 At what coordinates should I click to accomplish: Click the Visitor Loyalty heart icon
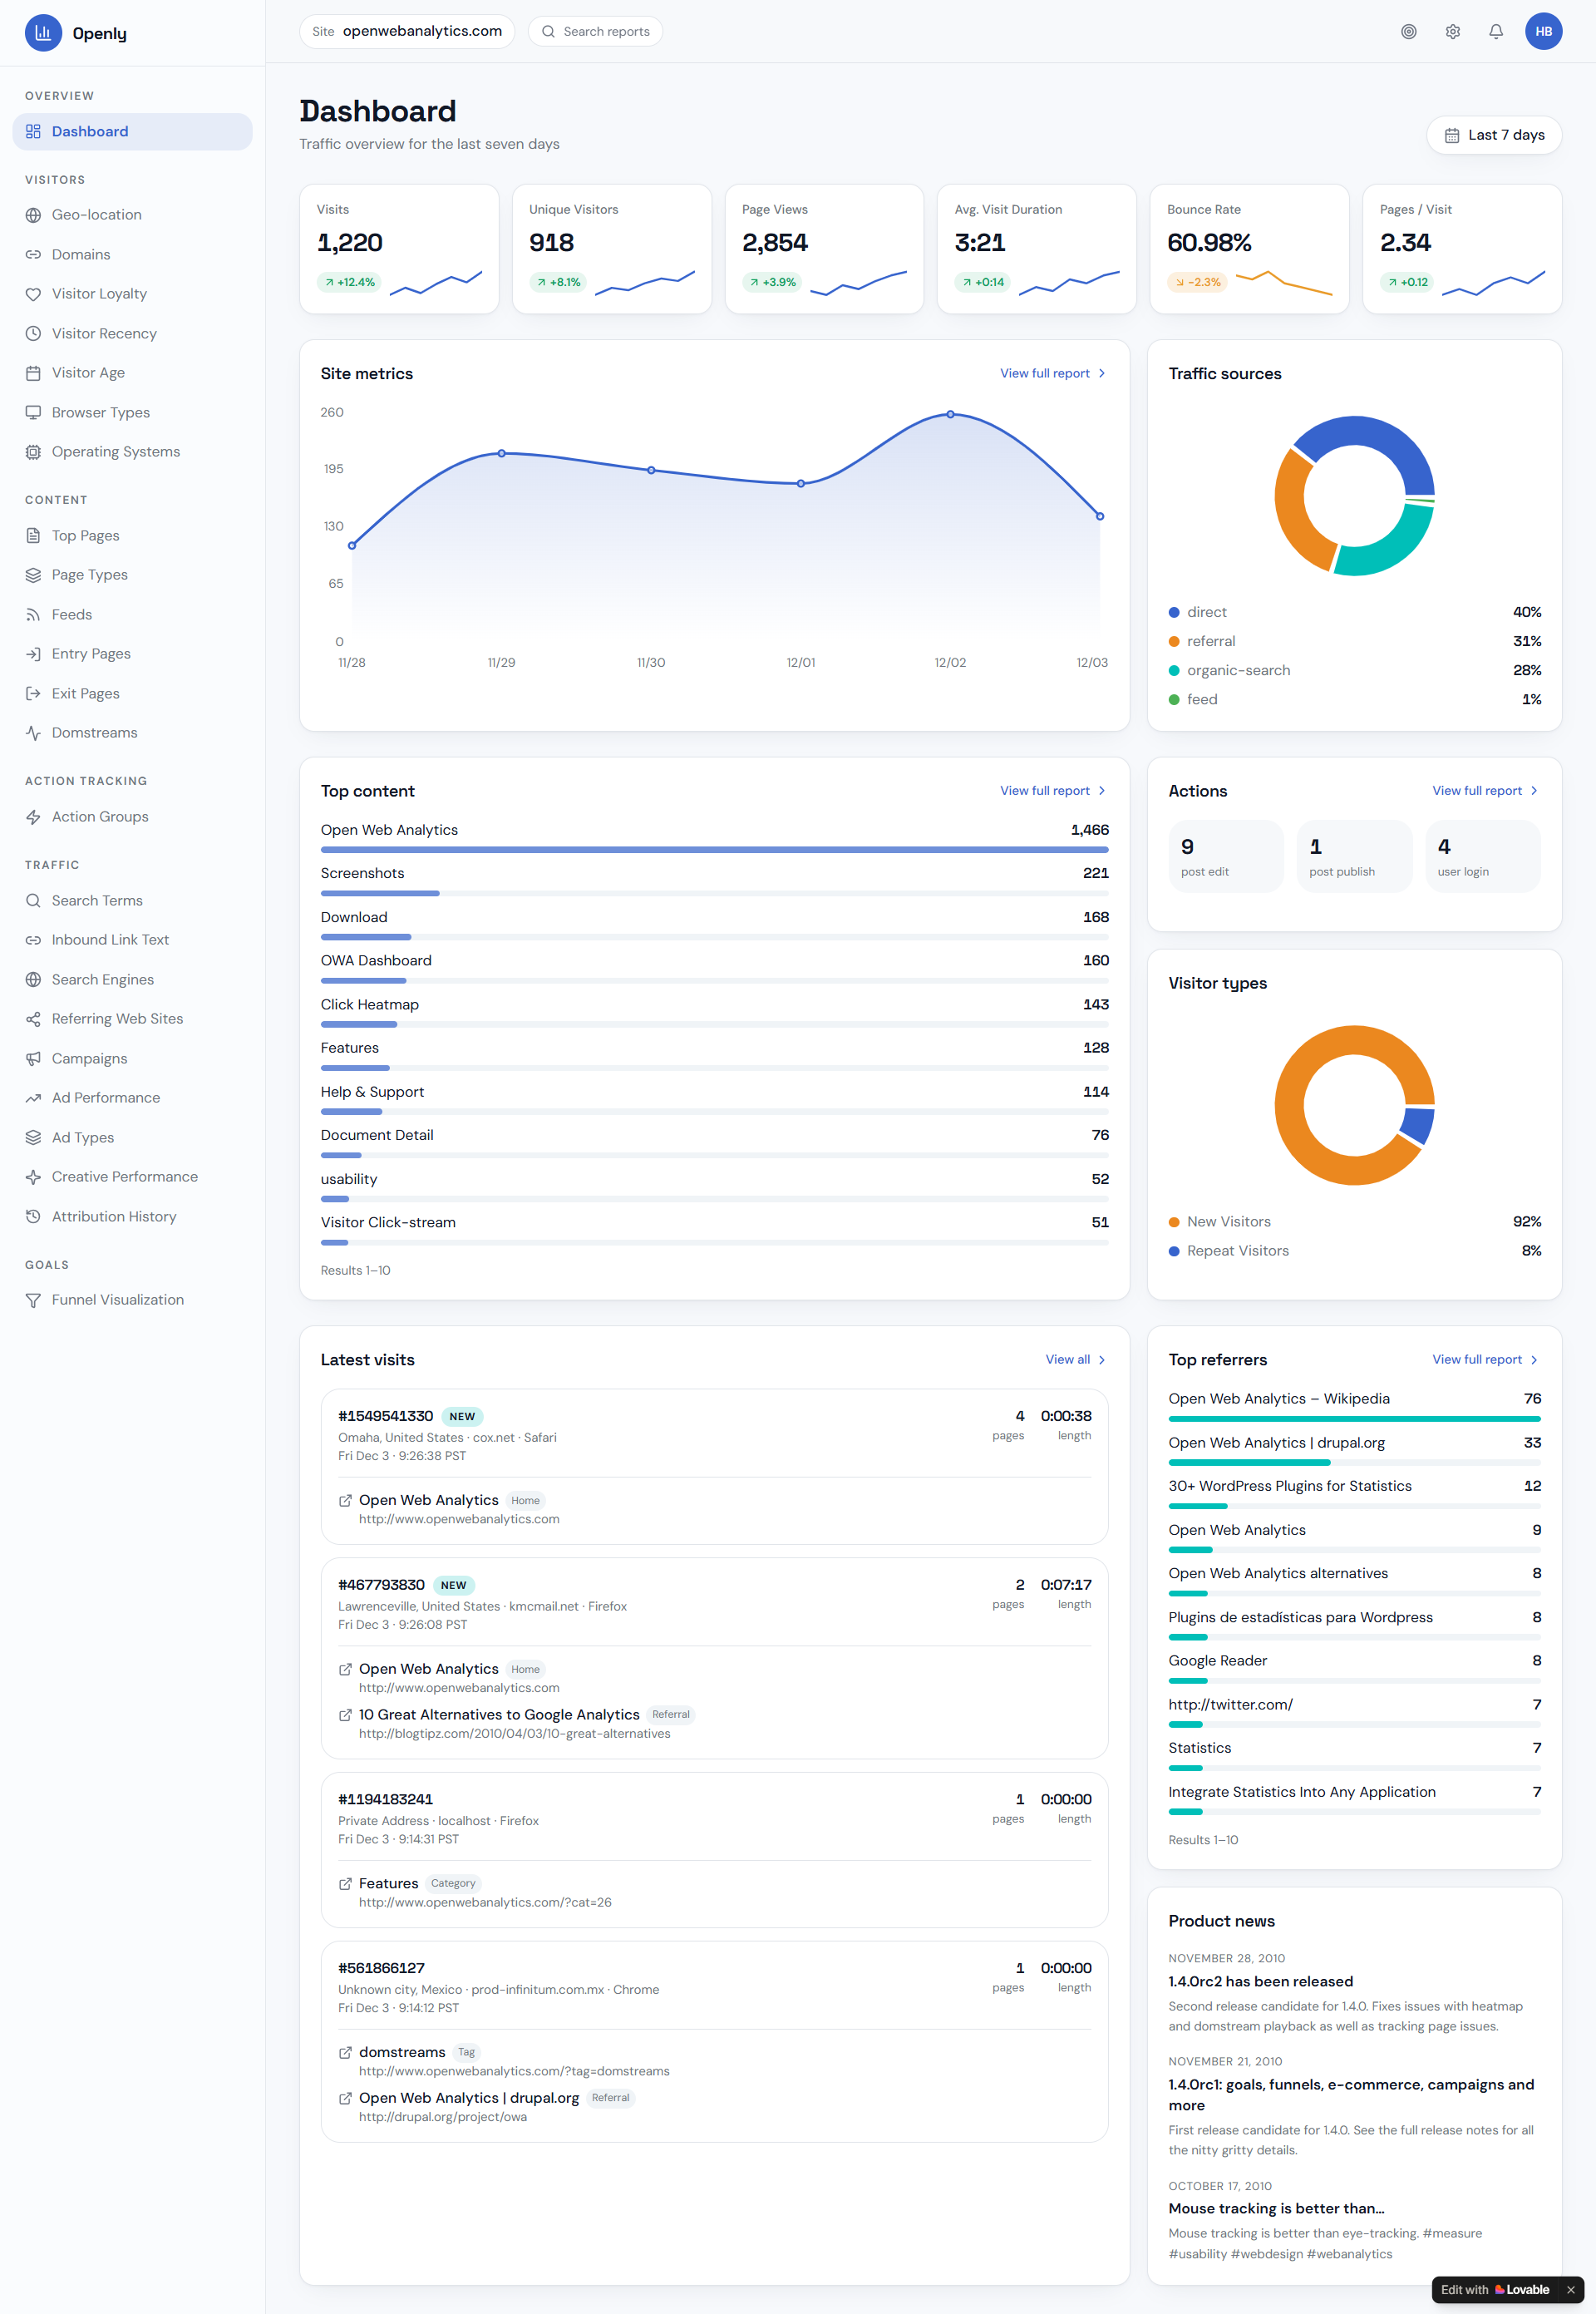pos(33,294)
